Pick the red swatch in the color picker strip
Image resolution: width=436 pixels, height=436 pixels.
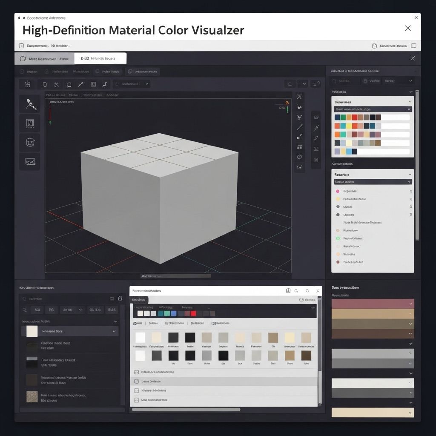pos(193,313)
